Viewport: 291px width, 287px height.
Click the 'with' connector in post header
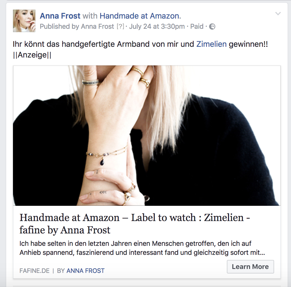coord(90,16)
